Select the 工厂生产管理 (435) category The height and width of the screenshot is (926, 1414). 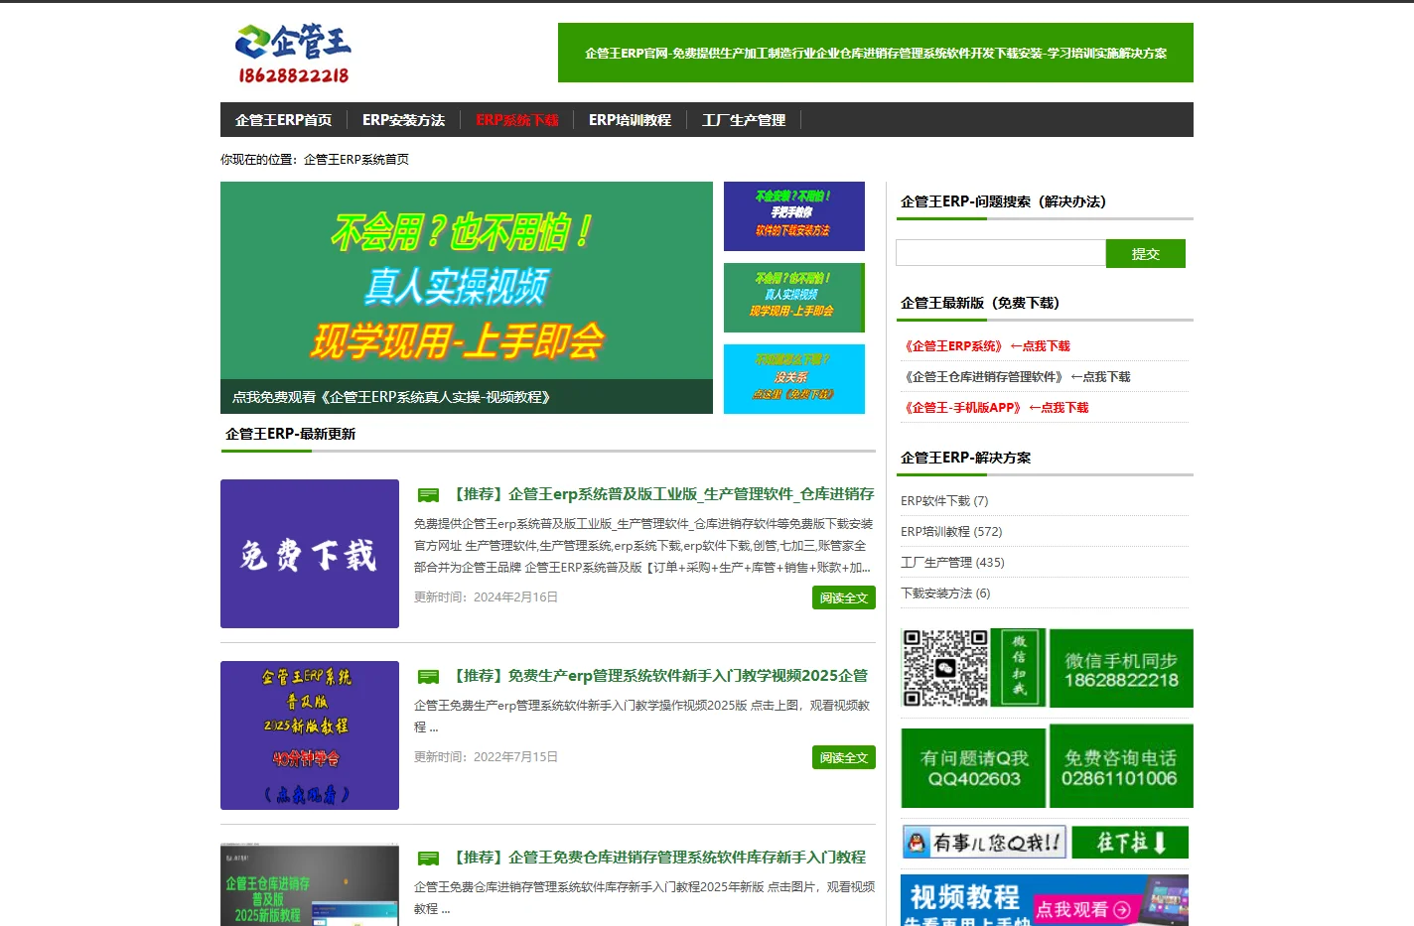click(952, 563)
